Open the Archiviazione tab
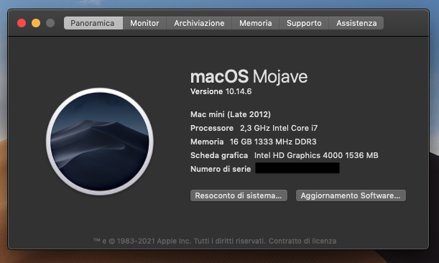The height and width of the screenshot is (263, 439). click(199, 23)
